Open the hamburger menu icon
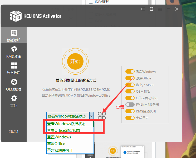The height and width of the screenshot is (158, 196). coord(160,9)
